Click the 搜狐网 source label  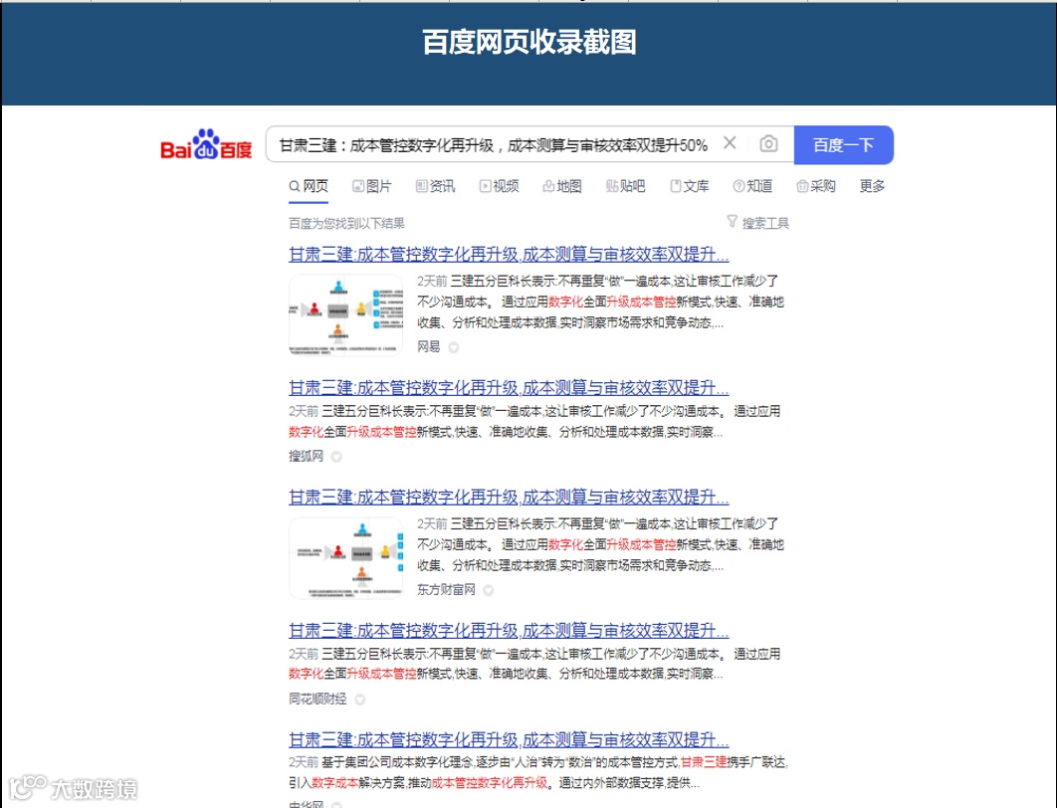click(306, 456)
